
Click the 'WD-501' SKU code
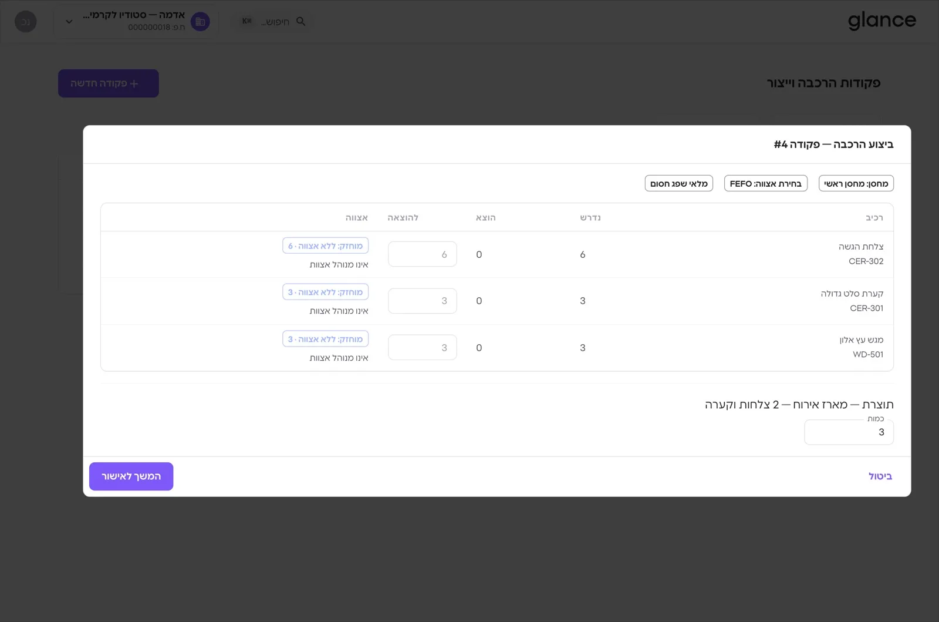[x=868, y=354]
